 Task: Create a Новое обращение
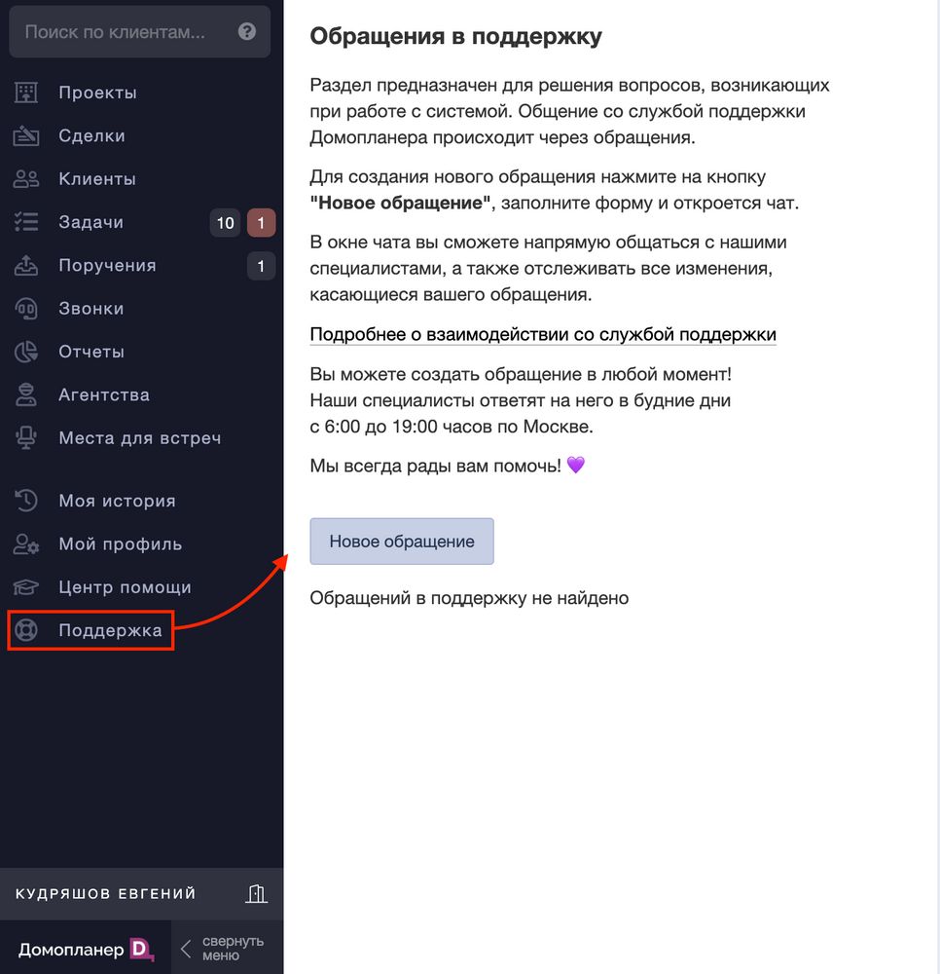click(402, 541)
